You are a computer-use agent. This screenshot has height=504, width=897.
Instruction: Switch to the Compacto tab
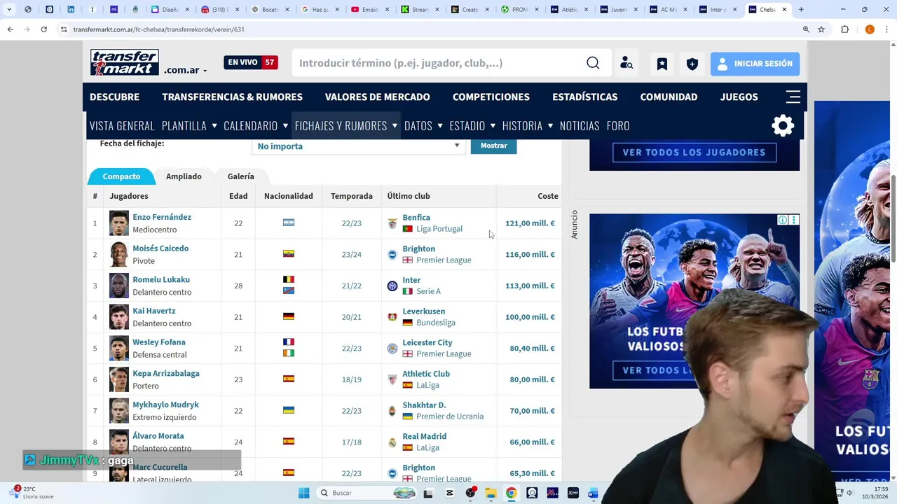(121, 176)
